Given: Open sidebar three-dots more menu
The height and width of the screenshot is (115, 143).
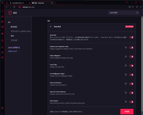Looking at the screenshot, I should (x=2, y=113).
